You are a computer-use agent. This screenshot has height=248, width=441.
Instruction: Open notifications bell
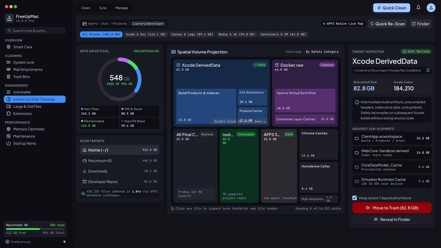pos(418,7)
